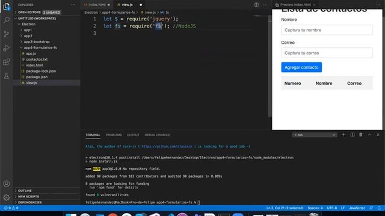Click Ln 2, Col 21 status entry
This screenshot has height=216, width=385.
pyautogui.click(x=285, y=208)
